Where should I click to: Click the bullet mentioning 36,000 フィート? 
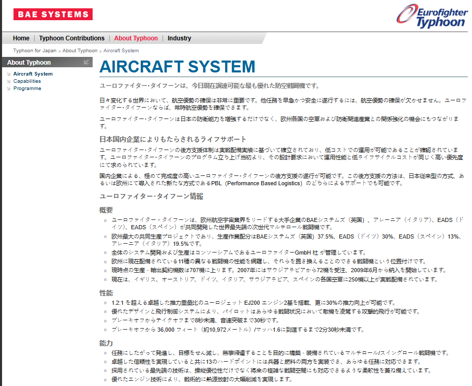(238, 330)
